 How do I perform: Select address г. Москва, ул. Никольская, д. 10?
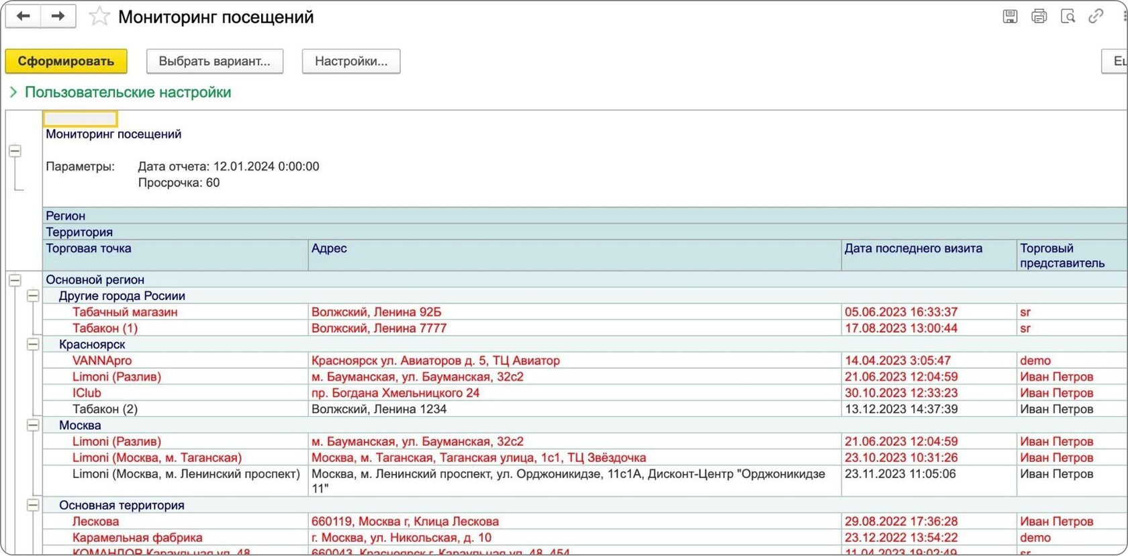click(x=402, y=537)
